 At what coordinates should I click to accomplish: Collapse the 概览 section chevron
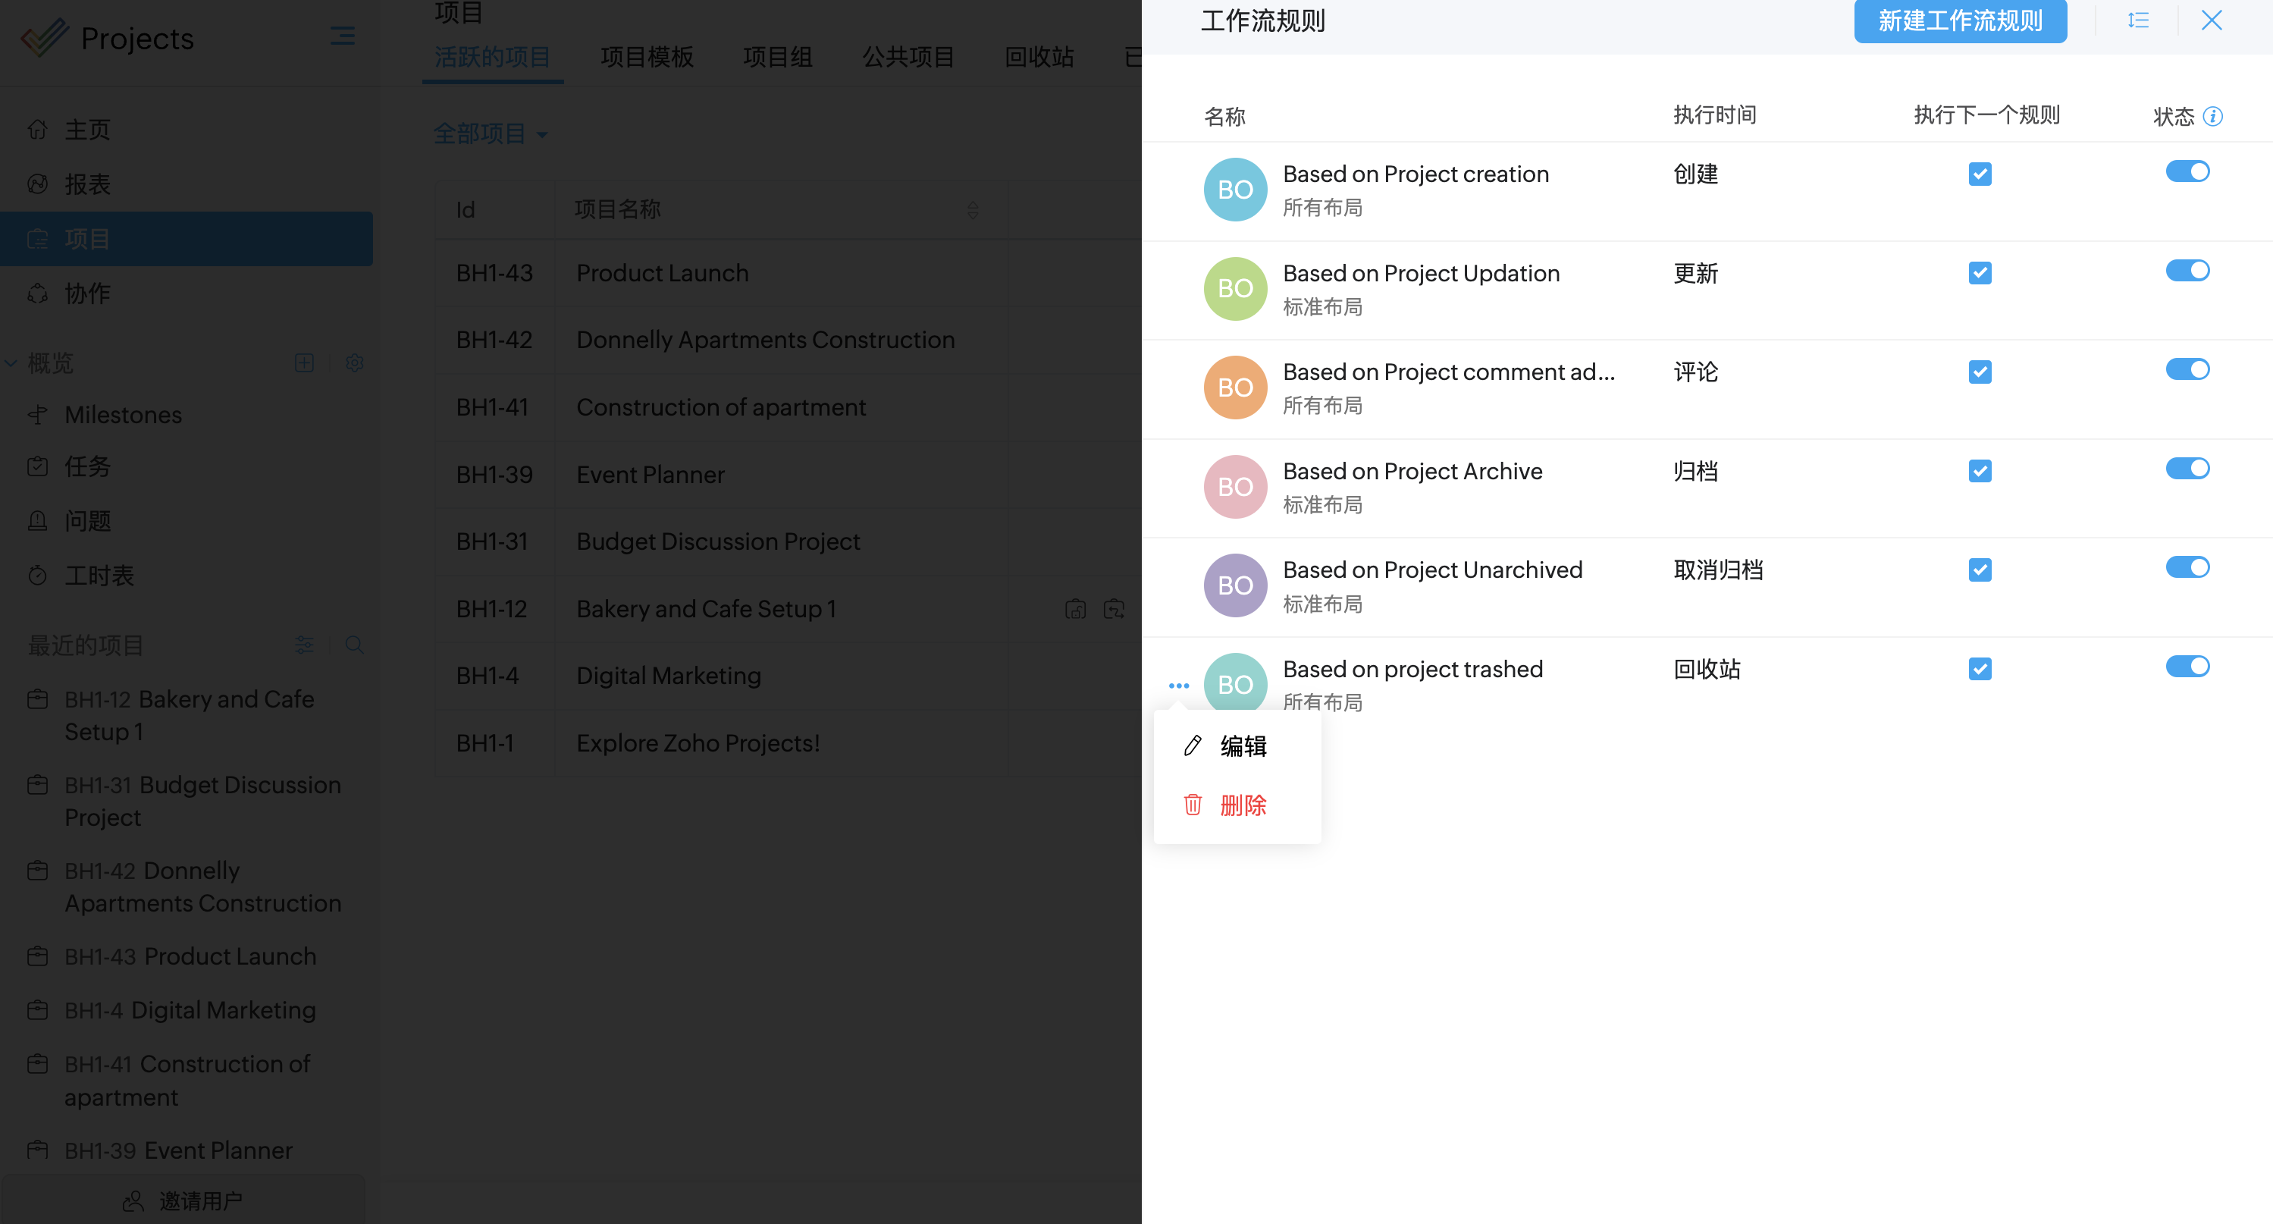[11, 362]
